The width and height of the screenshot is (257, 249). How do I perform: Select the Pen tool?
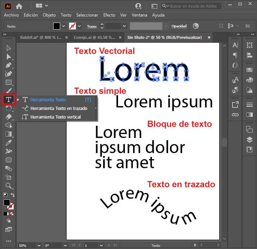coord(9,65)
